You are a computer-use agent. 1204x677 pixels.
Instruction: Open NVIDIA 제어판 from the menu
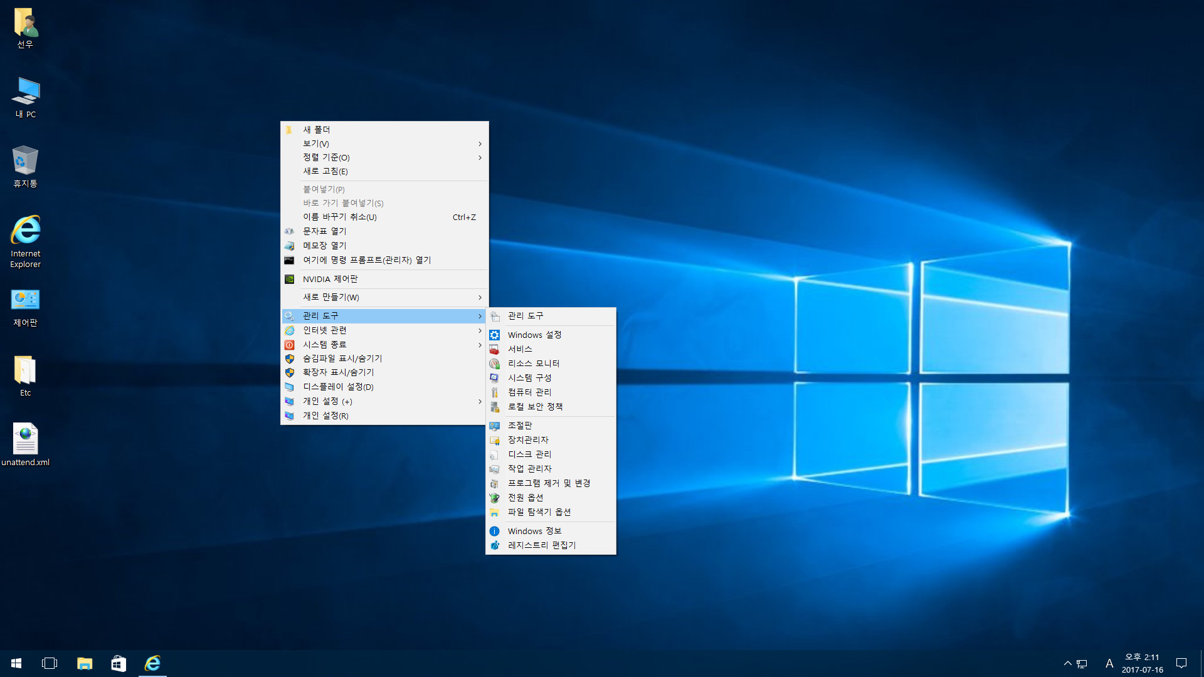[384, 279]
